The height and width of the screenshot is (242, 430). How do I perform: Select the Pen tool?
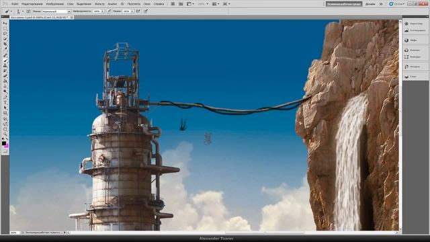(5, 97)
